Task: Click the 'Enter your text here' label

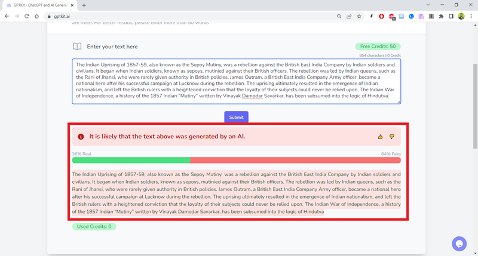Action: coord(112,47)
